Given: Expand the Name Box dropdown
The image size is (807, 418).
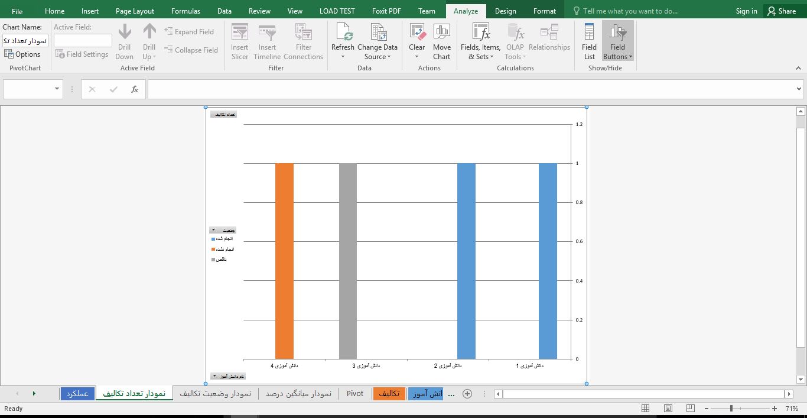Looking at the screenshot, I should coord(57,89).
